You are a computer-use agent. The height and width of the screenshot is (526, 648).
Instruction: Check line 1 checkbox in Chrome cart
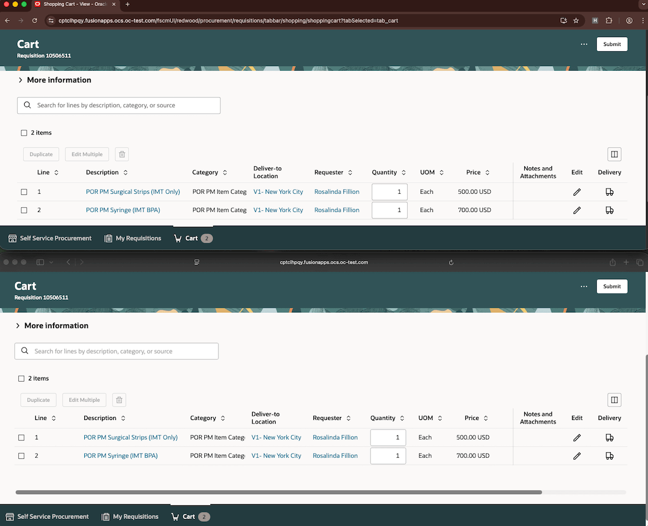[24, 192]
